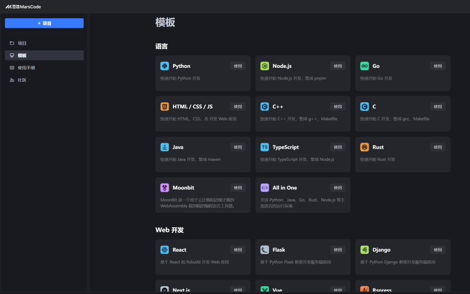470x294 pixels.
Task: Click the Django template icon
Action: [365, 250]
